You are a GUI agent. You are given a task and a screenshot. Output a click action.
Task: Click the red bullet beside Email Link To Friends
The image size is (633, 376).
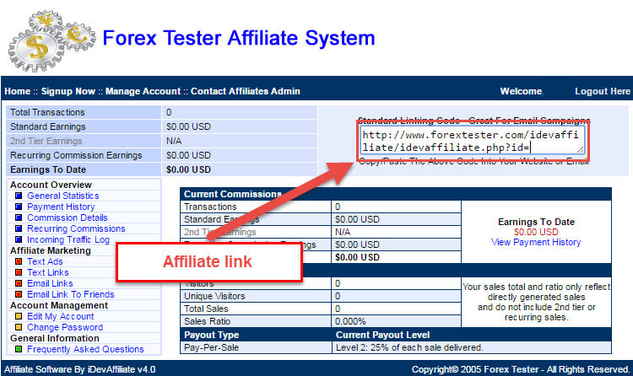pyautogui.click(x=19, y=294)
